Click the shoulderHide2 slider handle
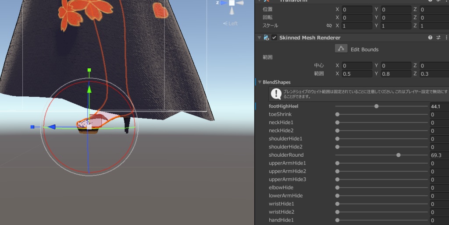Image resolution: width=449 pixels, height=225 pixels. click(337, 147)
